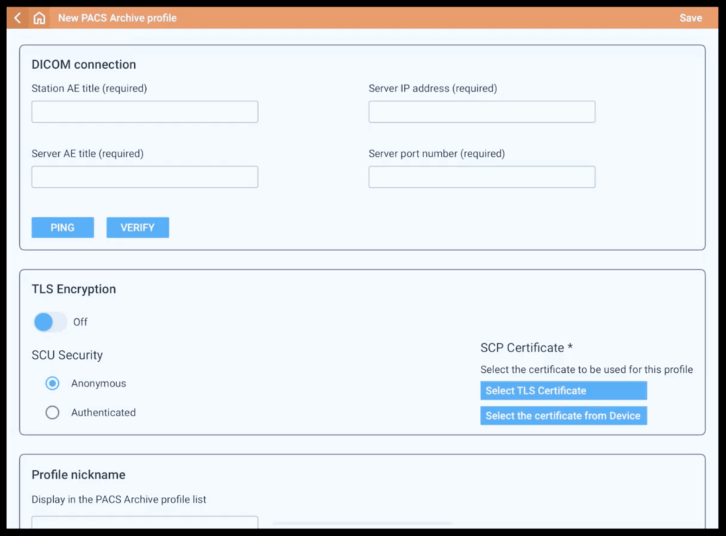The height and width of the screenshot is (536, 726).
Task: Enable the TLS Encryption toggle
Action: coord(50,322)
